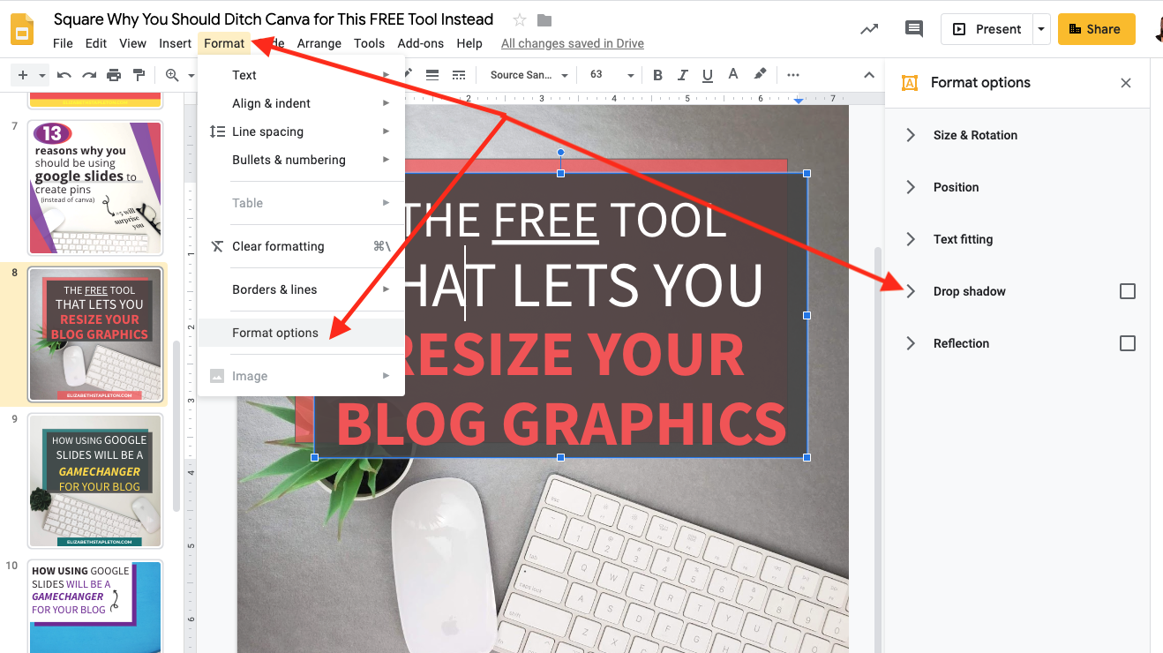Image resolution: width=1163 pixels, height=653 pixels.
Task: Open the Edit menu
Action: click(x=95, y=43)
